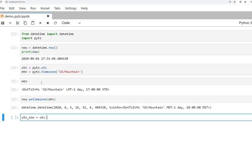252x141 pixels.
Task: Save the notebook with the floppy disk icon
Action: click(3, 23)
